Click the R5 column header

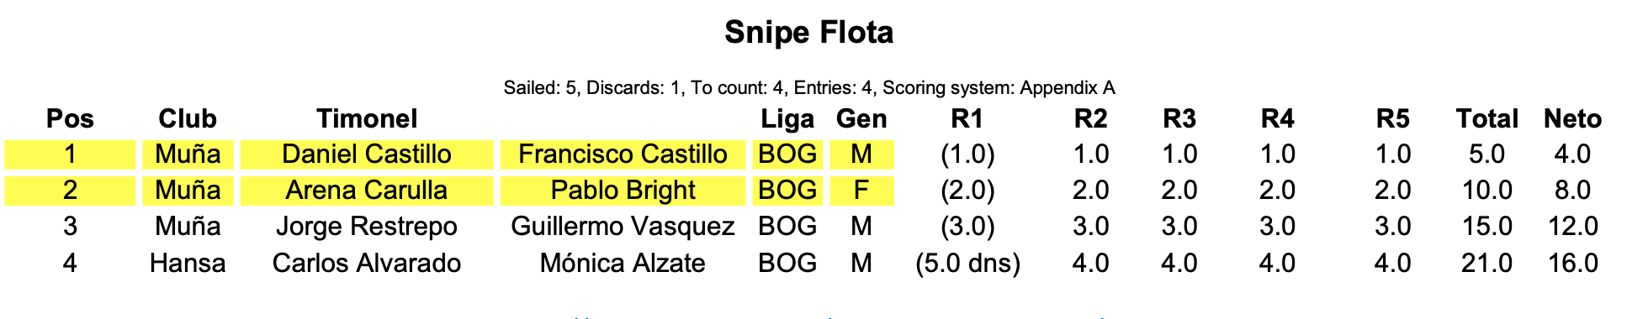1392,118
